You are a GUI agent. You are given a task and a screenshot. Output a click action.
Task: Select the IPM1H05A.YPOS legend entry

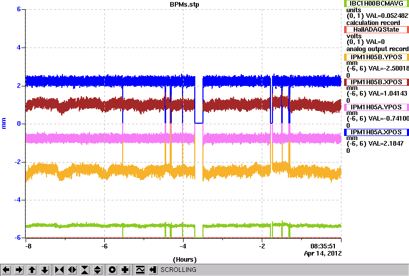pyautogui.click(x=376, y=107)
